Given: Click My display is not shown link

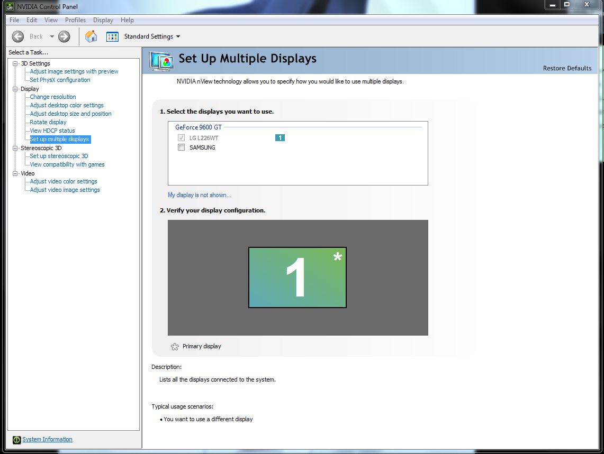Looking at the screenshot, I should click(x=199, y=195).
